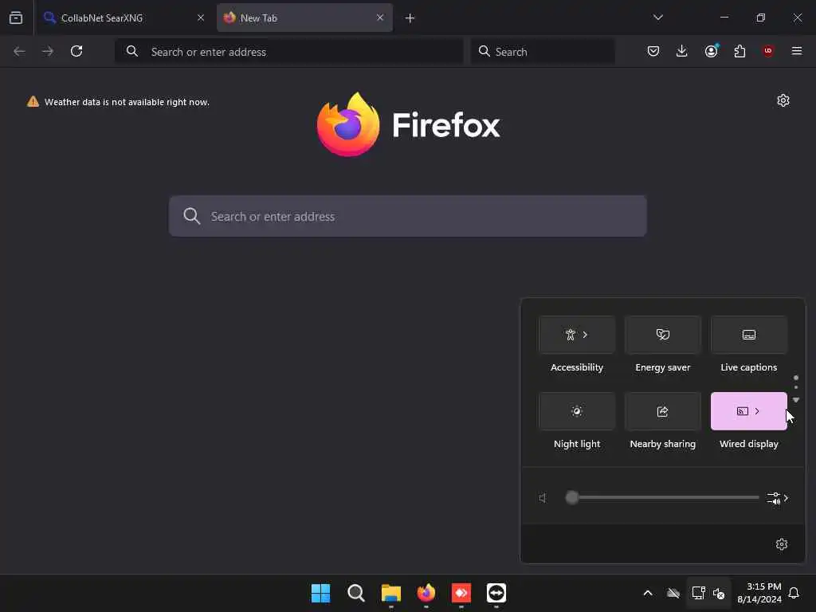Toggle Energy saver quick setting
816x612 pixels.
click(662, 335)
